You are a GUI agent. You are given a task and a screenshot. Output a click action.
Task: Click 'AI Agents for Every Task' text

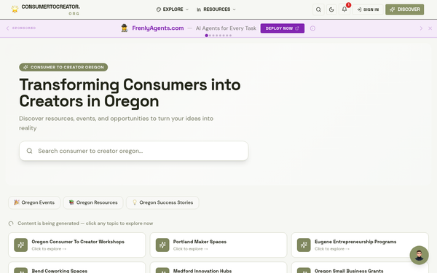[226, 28]
